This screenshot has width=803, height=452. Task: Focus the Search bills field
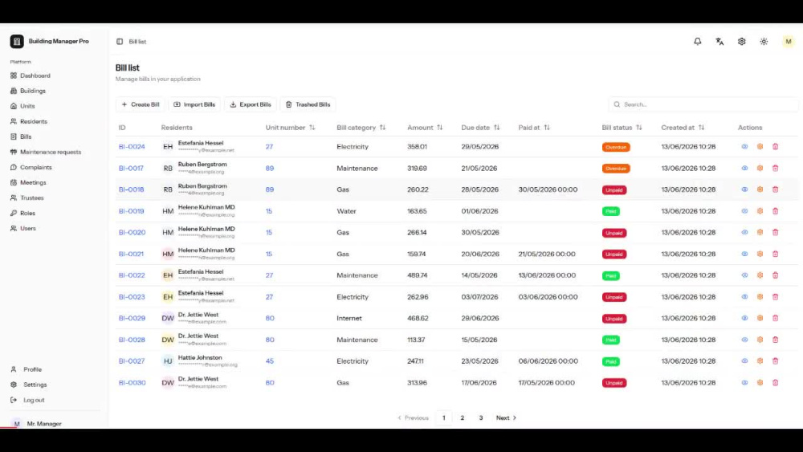(703, 104)
